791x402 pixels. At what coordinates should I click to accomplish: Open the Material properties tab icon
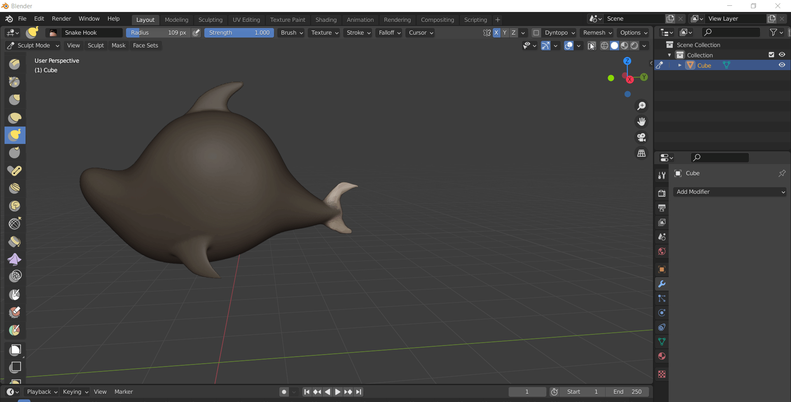pos(662,356)
